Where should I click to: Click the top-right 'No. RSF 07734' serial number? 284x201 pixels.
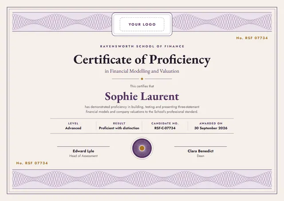[252, 38]
